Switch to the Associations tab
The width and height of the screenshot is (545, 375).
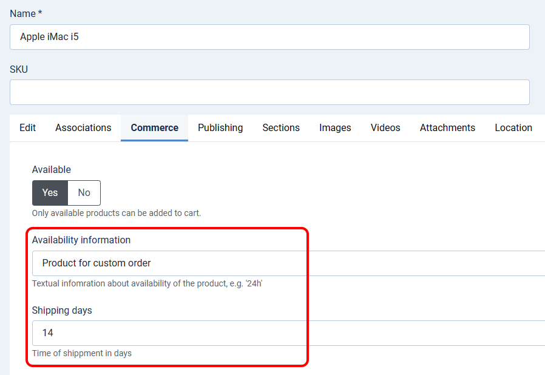83,128
